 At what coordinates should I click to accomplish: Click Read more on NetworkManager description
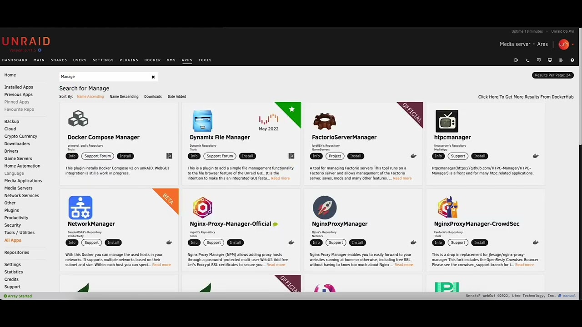[x=161, y=265]
